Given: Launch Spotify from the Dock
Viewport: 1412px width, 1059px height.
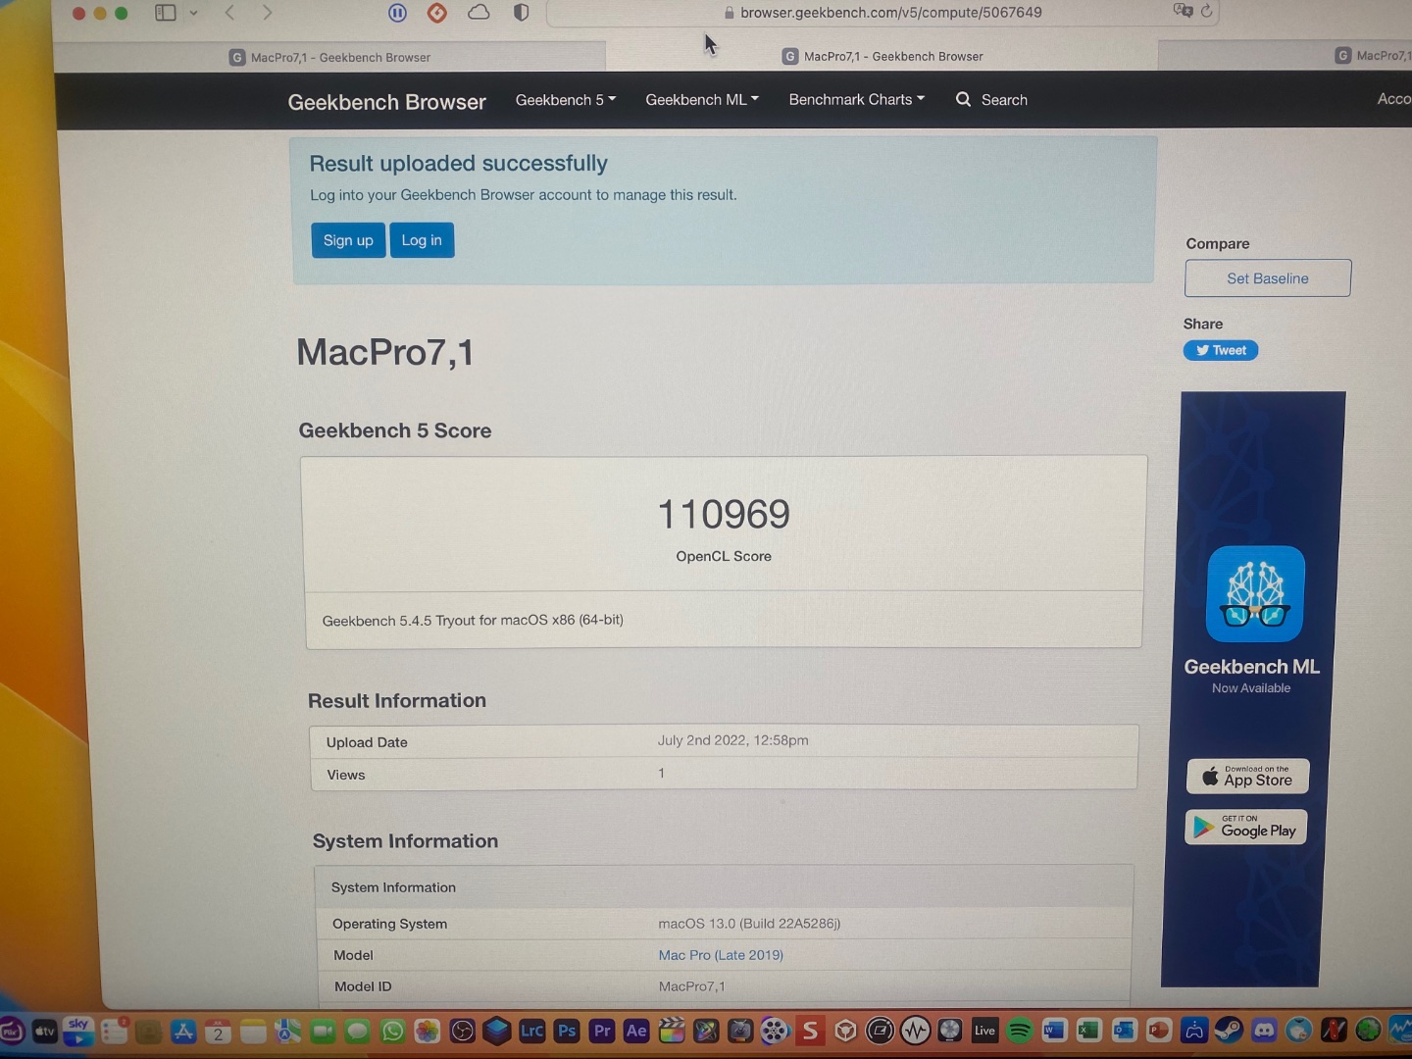Looking at the screenshot, I should 1020,1031.
